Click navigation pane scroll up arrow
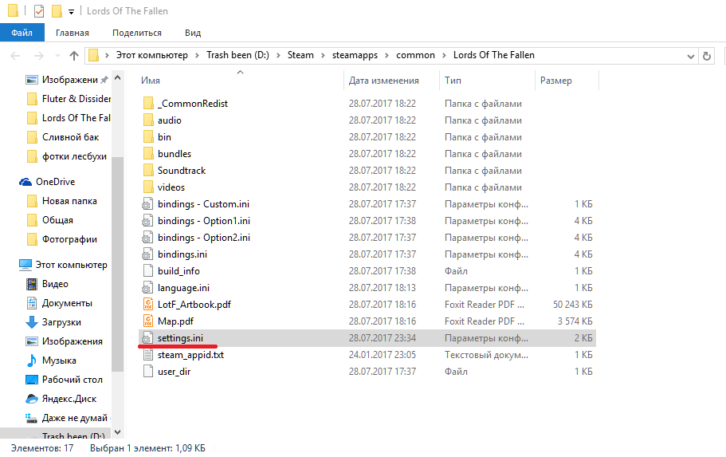Image resolution: width=726 pixels, height=457 pixels. 118,78
